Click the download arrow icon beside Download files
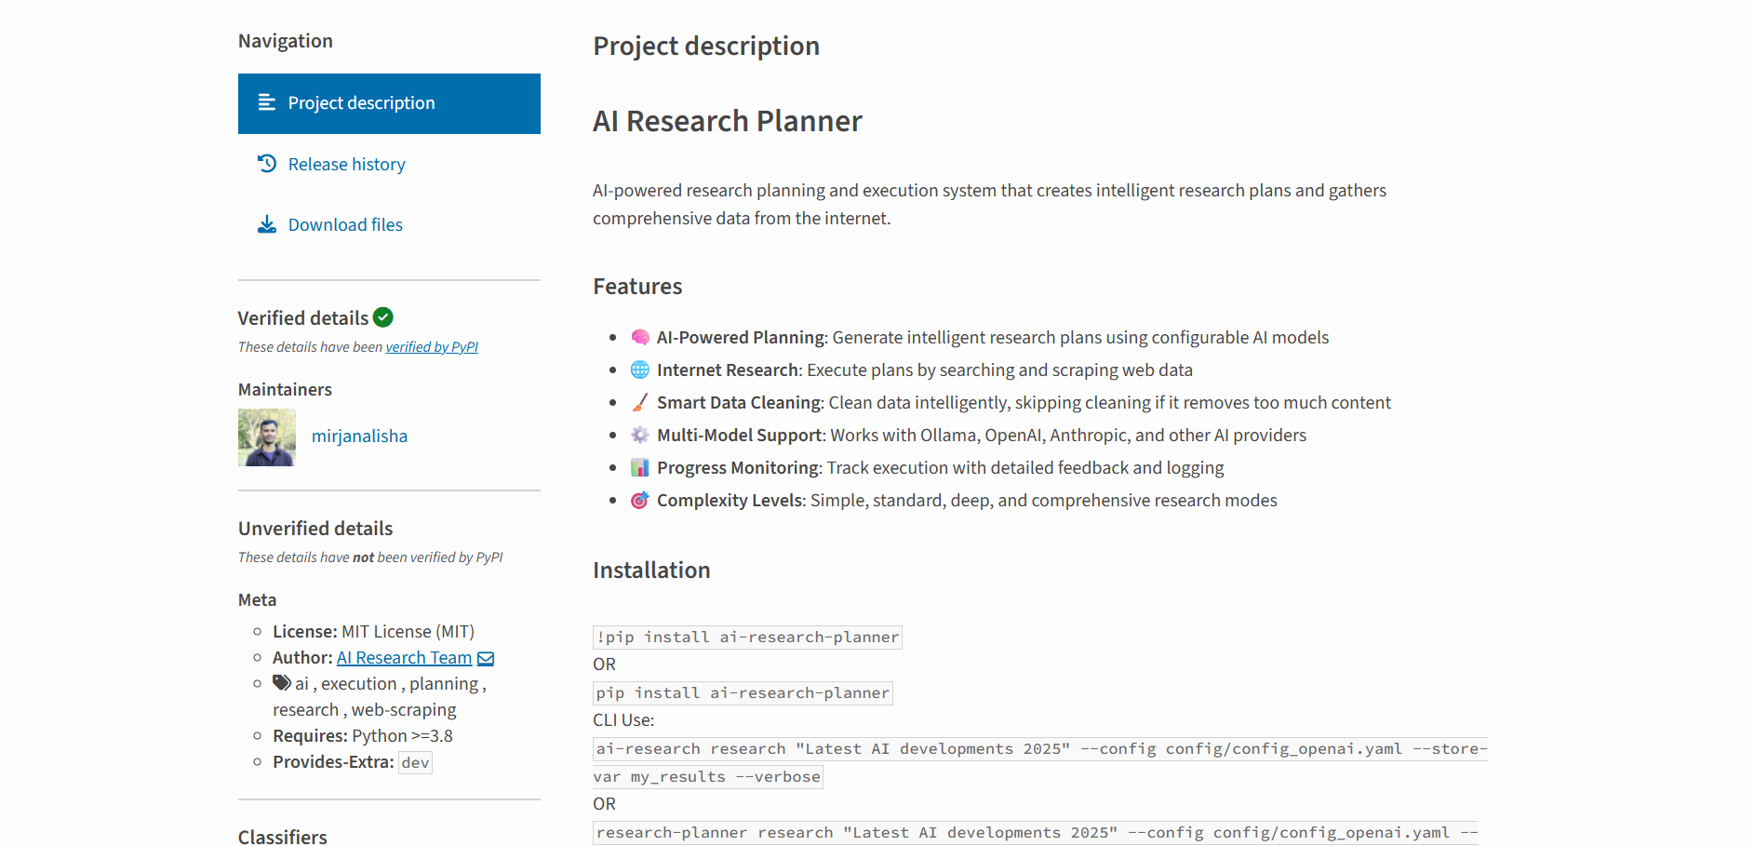Screen dimensions: 1754x846 coord(267,223)
